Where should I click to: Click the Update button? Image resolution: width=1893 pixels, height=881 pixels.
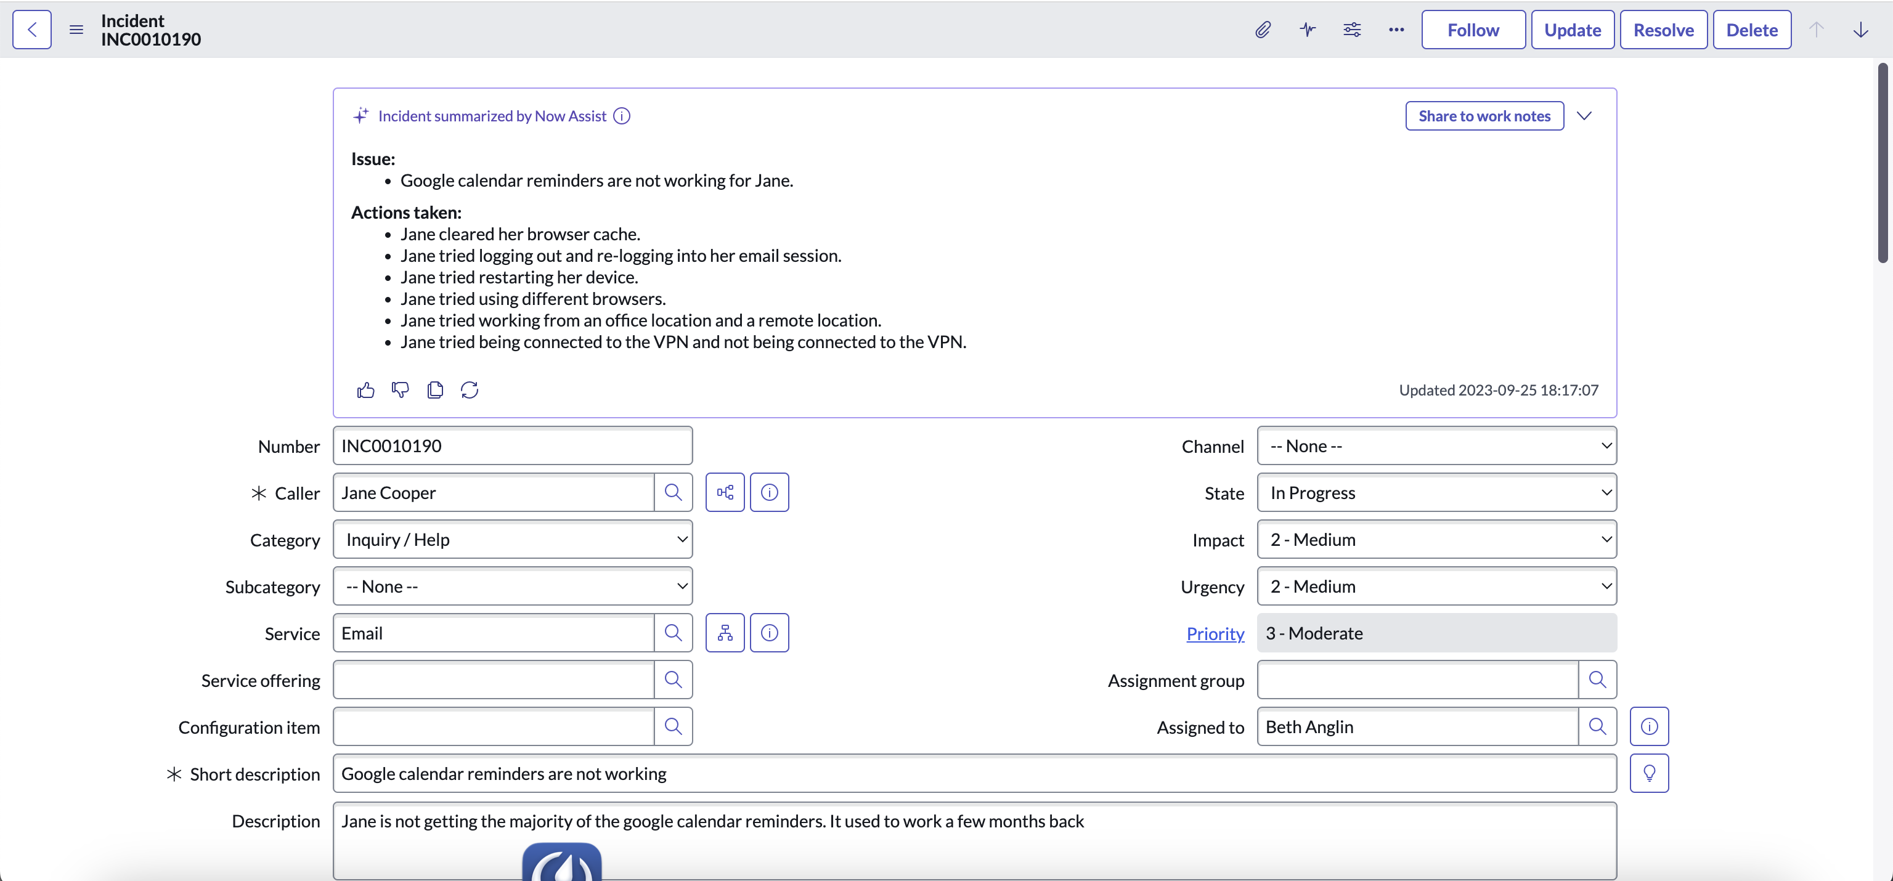pyautogui.click(x=1573, y=30)
